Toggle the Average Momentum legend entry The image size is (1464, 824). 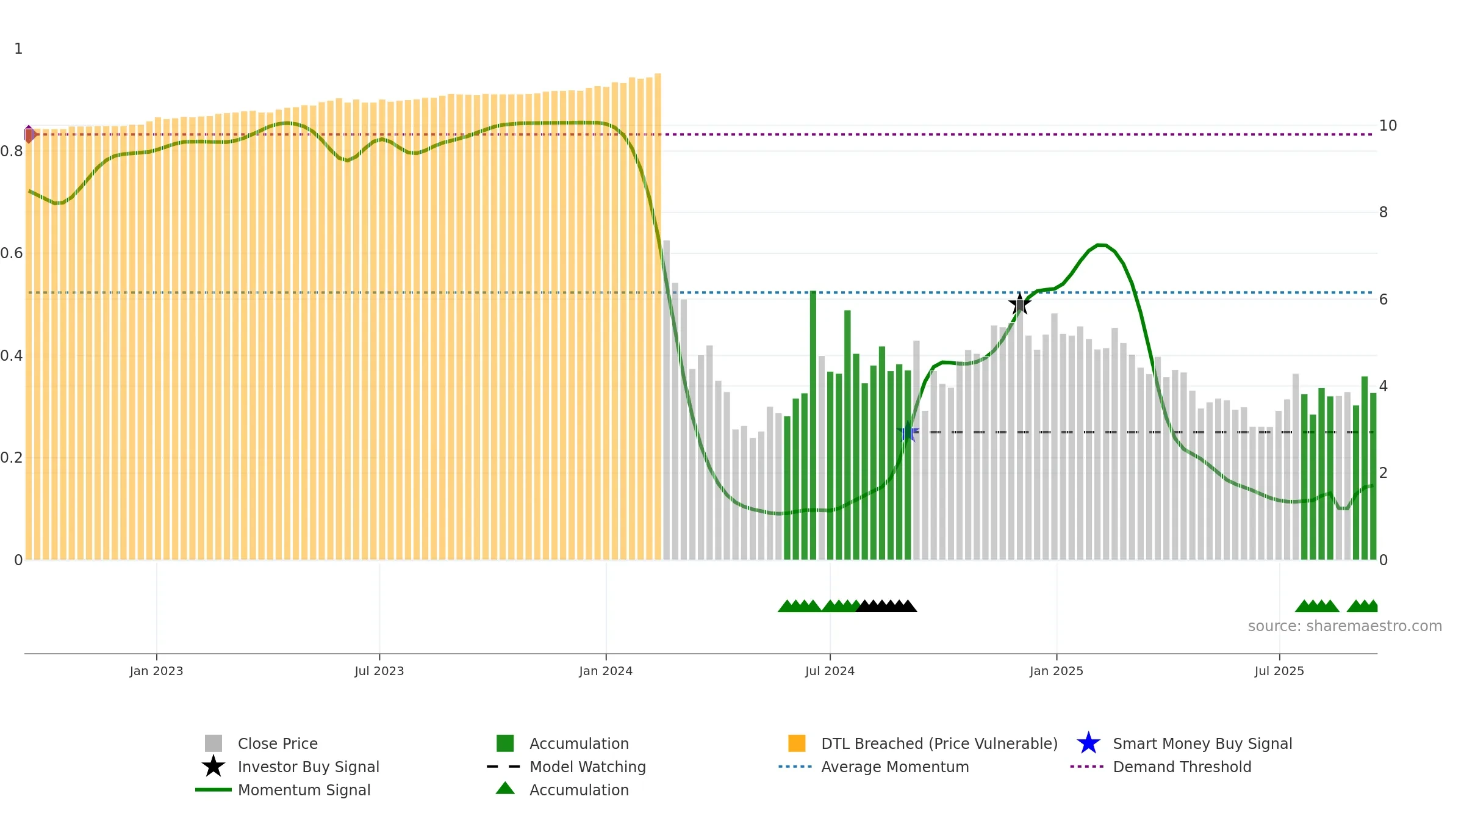point(894,767)
